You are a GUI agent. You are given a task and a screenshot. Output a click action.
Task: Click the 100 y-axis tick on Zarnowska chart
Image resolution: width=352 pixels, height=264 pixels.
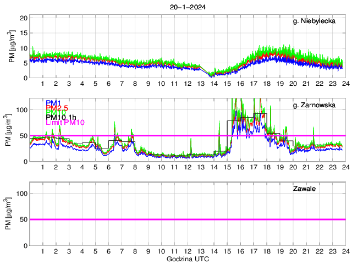[x=21, y=109]
